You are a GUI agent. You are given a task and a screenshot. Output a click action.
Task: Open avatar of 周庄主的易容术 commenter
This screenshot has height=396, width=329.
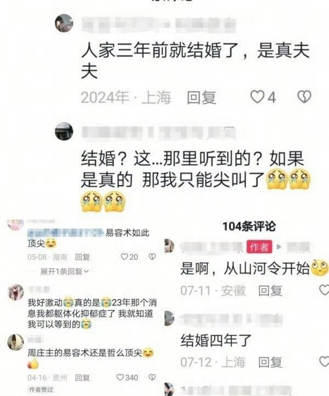coord(16,343)
